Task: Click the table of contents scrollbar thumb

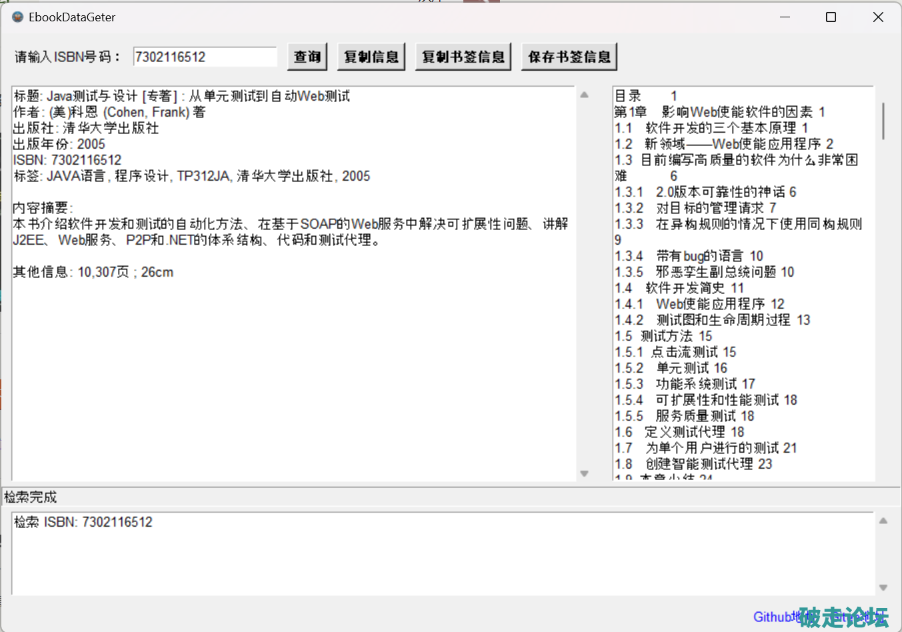Action: tap(883, 121)
